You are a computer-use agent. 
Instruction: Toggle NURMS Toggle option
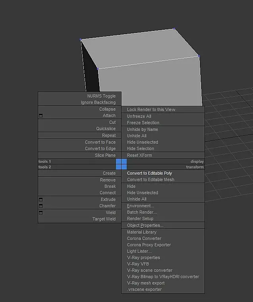pyautogui.click(x=101, y=96)
